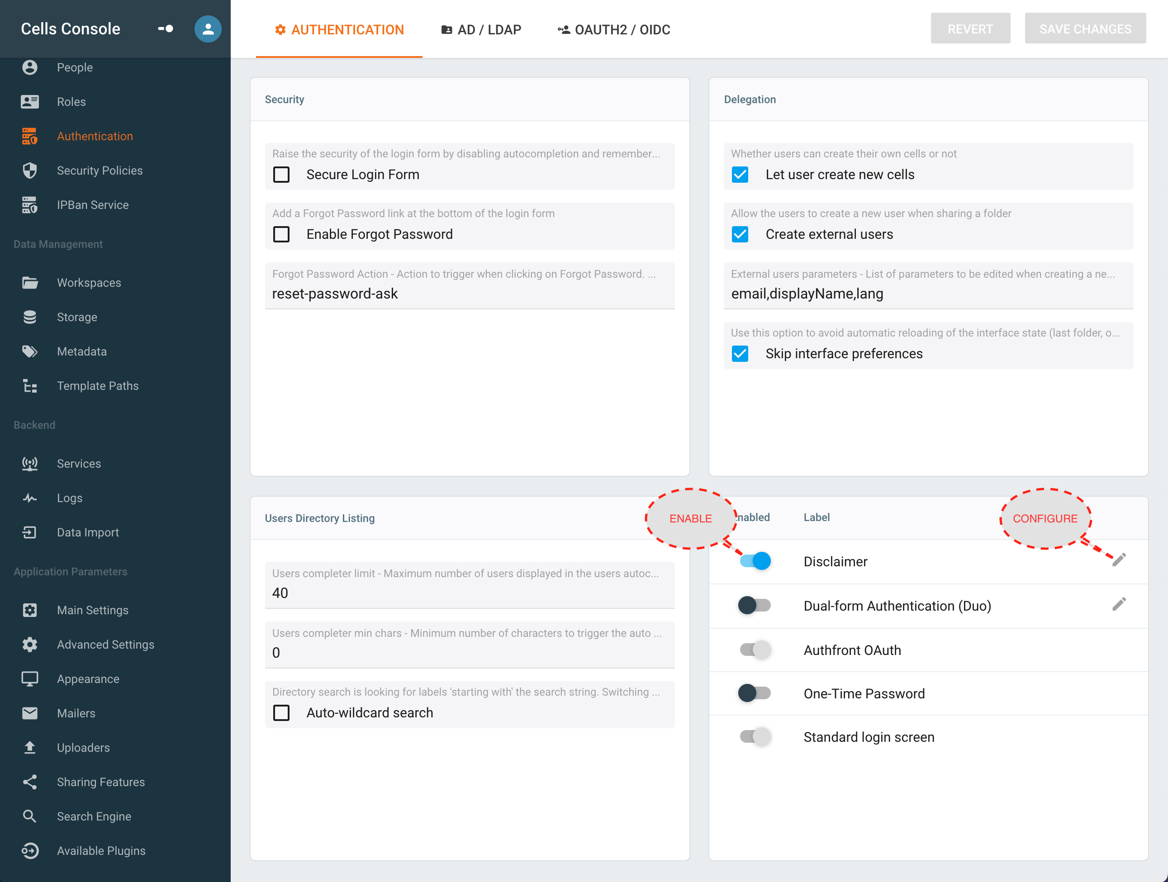Uncheck Create external users

740,234
